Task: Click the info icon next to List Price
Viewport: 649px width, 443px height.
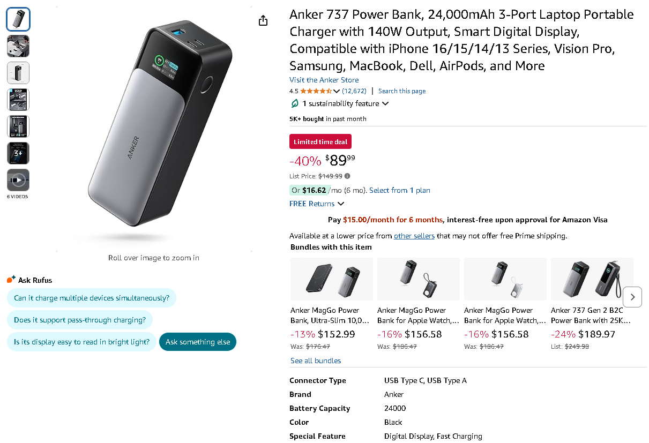Action: coord(347,176)
